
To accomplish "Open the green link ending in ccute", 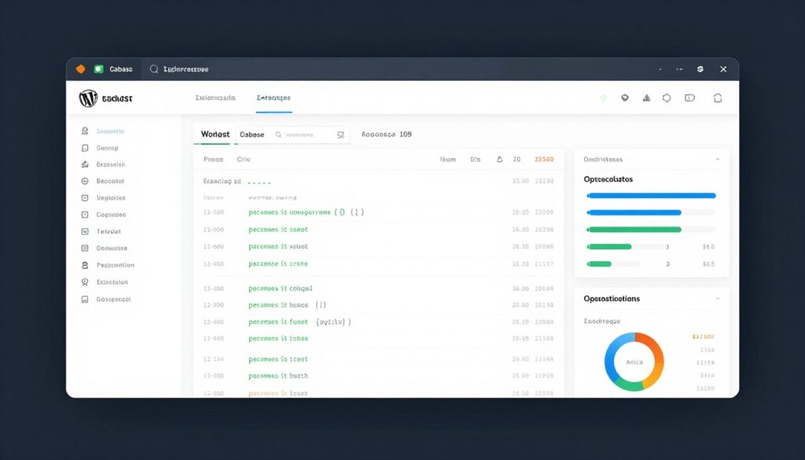I will 278,264.
